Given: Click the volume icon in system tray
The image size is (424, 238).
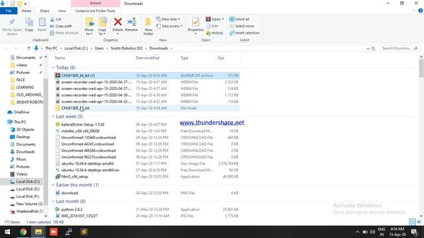Looking at the screenshot, I should coord(372,232).
